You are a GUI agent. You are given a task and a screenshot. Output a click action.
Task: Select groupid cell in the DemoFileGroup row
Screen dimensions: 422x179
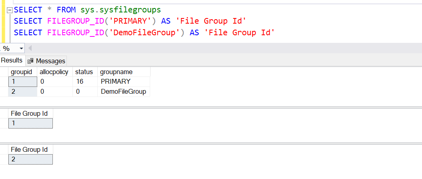22,92
